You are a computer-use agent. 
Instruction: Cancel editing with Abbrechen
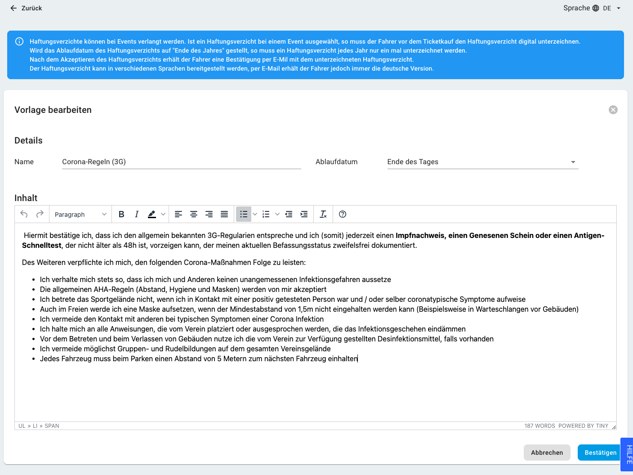pyautogui.click(x=547, y=453)
